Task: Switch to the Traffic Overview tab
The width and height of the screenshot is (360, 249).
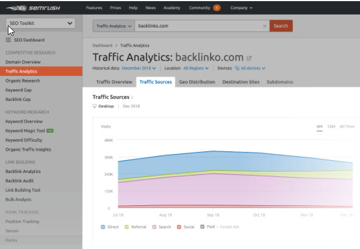Action: [114, 82]
